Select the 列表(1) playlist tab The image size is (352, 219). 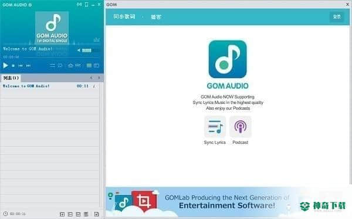(11, 78)
